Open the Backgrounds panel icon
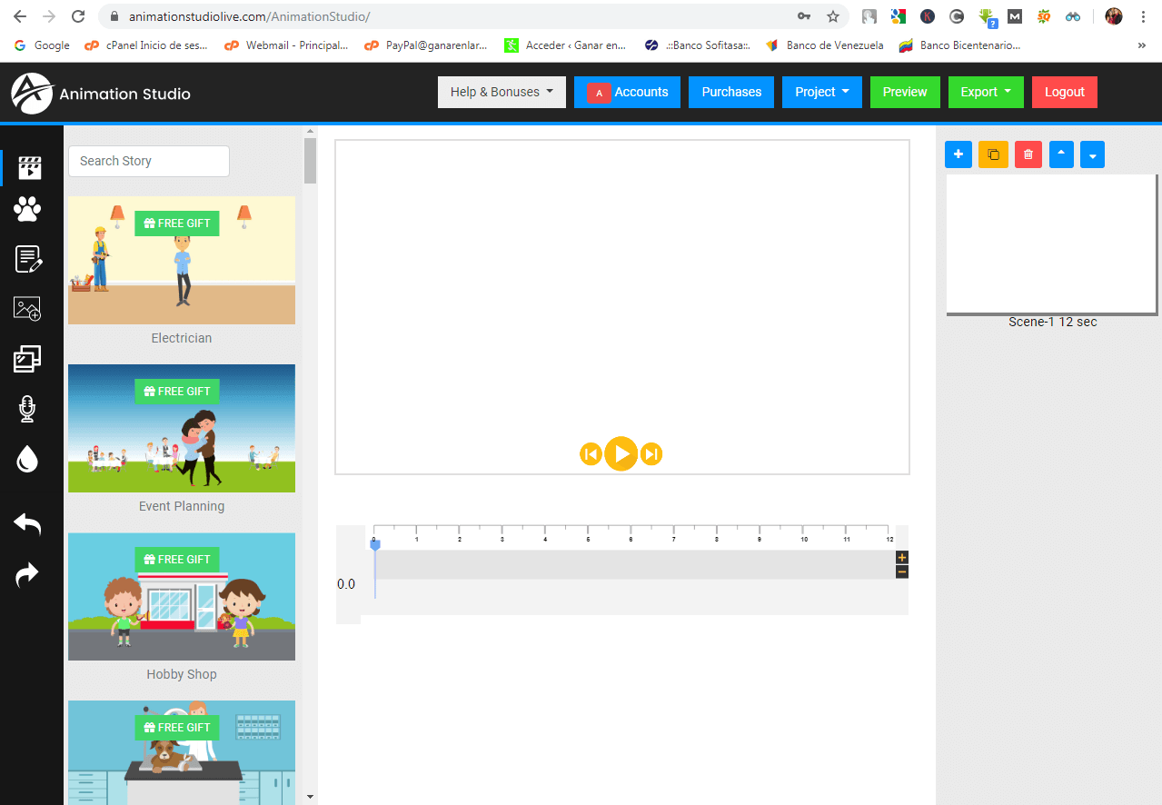The width and height of the screenshot is (1162, 805). point(27,359)
